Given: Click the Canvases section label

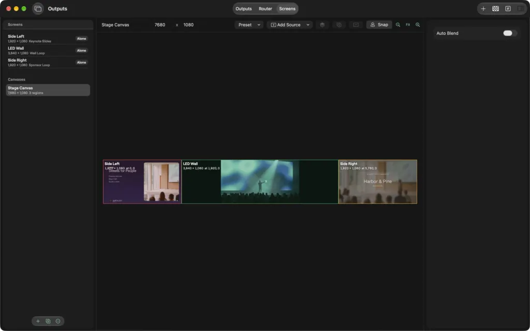Looking at the screenshot, I should click(17, 79).
